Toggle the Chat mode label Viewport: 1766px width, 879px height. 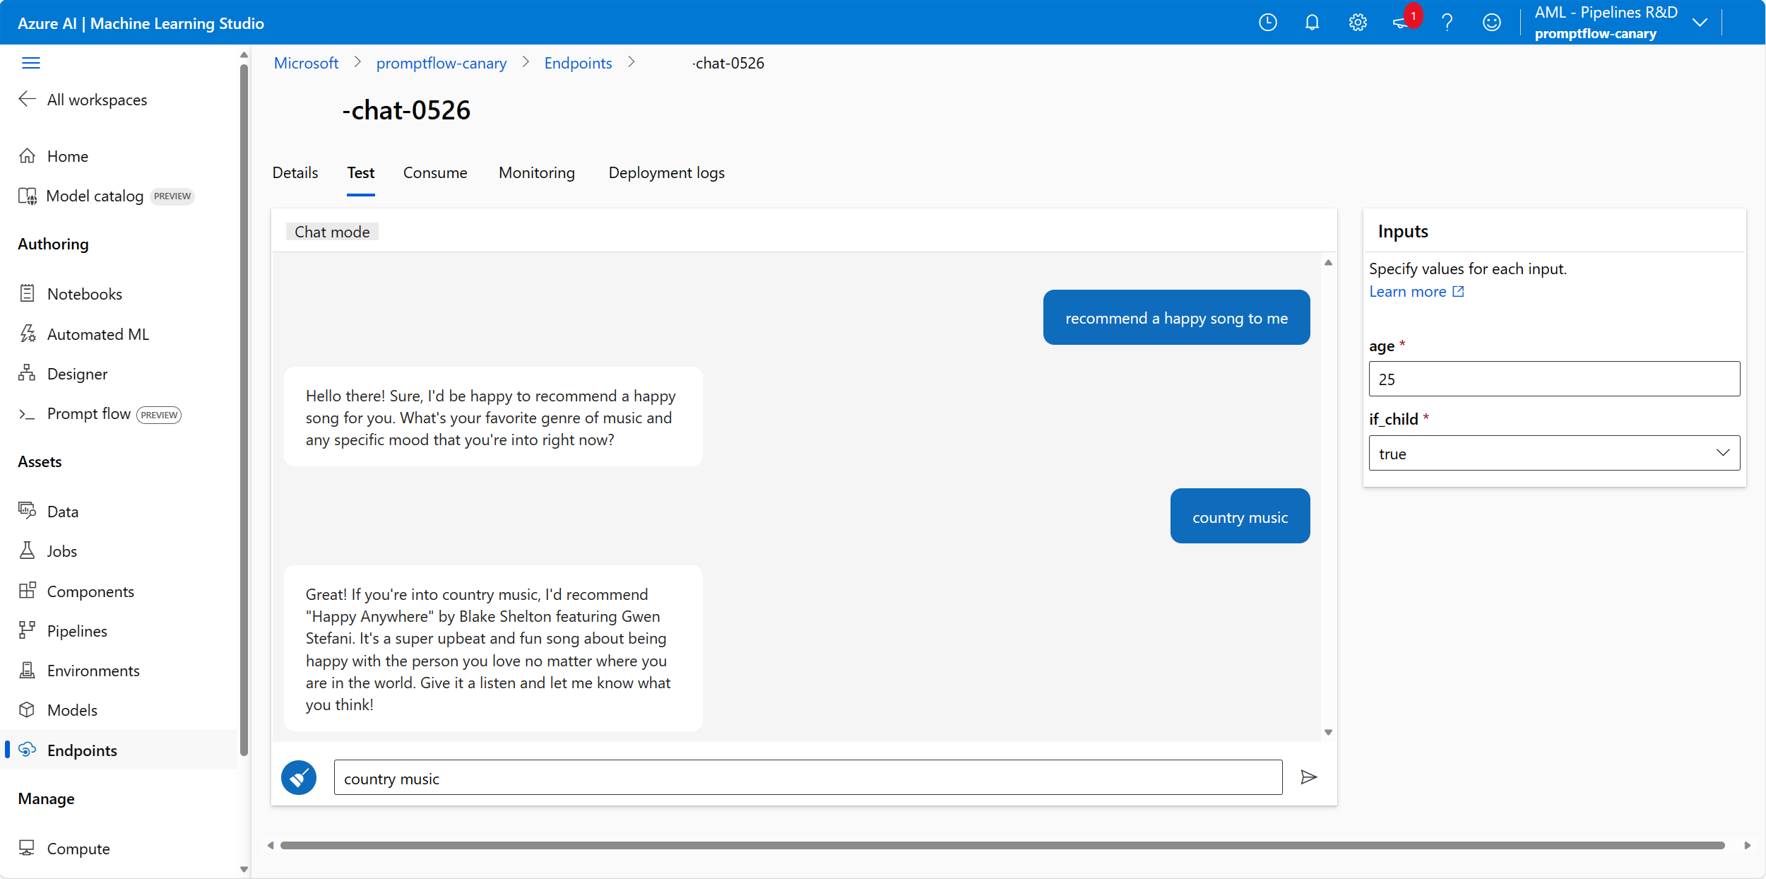click(332, 232)
